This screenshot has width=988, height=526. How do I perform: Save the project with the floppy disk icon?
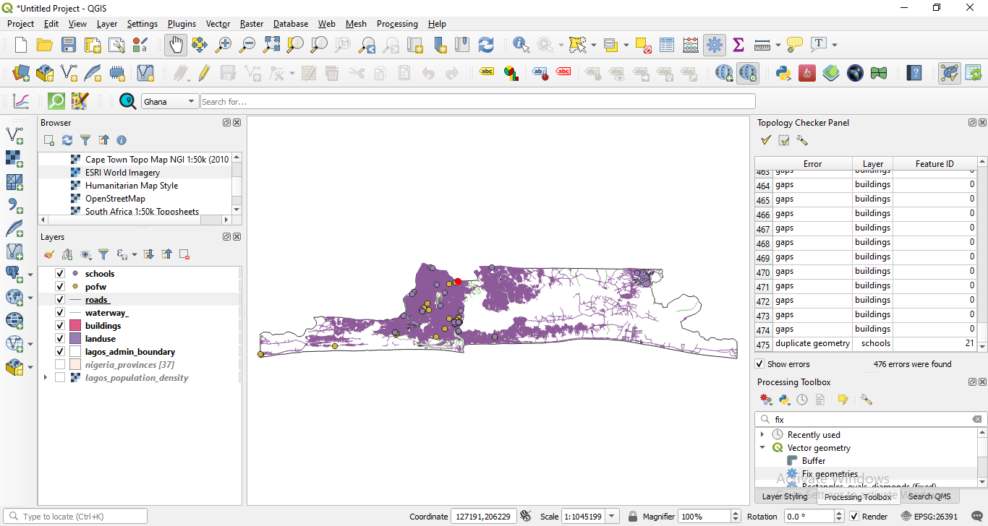(x=69, y=45)
